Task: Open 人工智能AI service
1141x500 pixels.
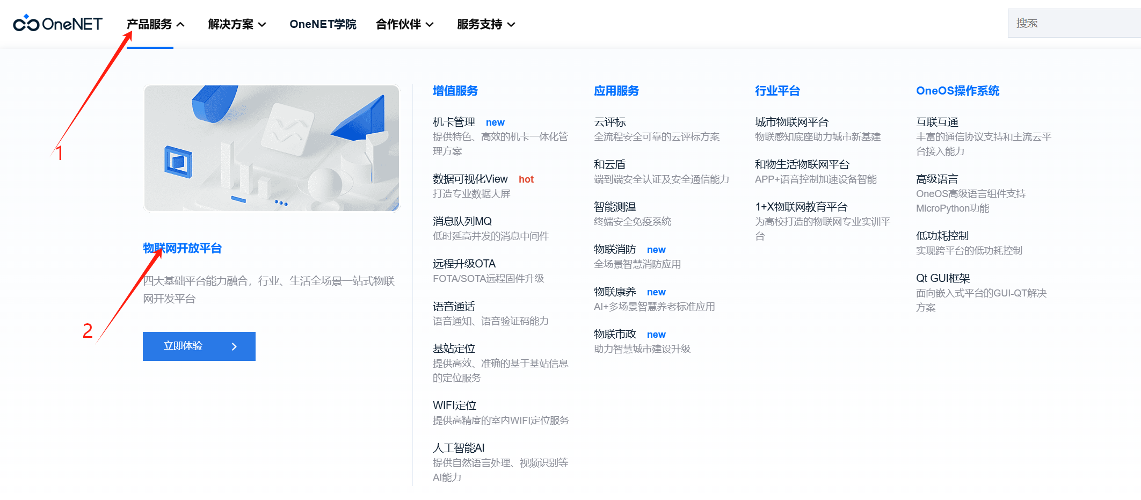Action: (459, 448)
